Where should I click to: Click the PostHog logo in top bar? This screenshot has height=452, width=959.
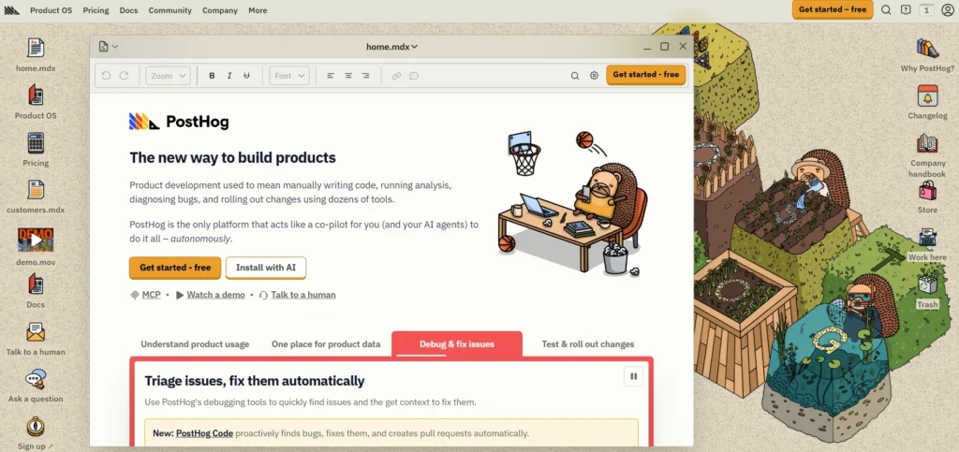point(12,10)
